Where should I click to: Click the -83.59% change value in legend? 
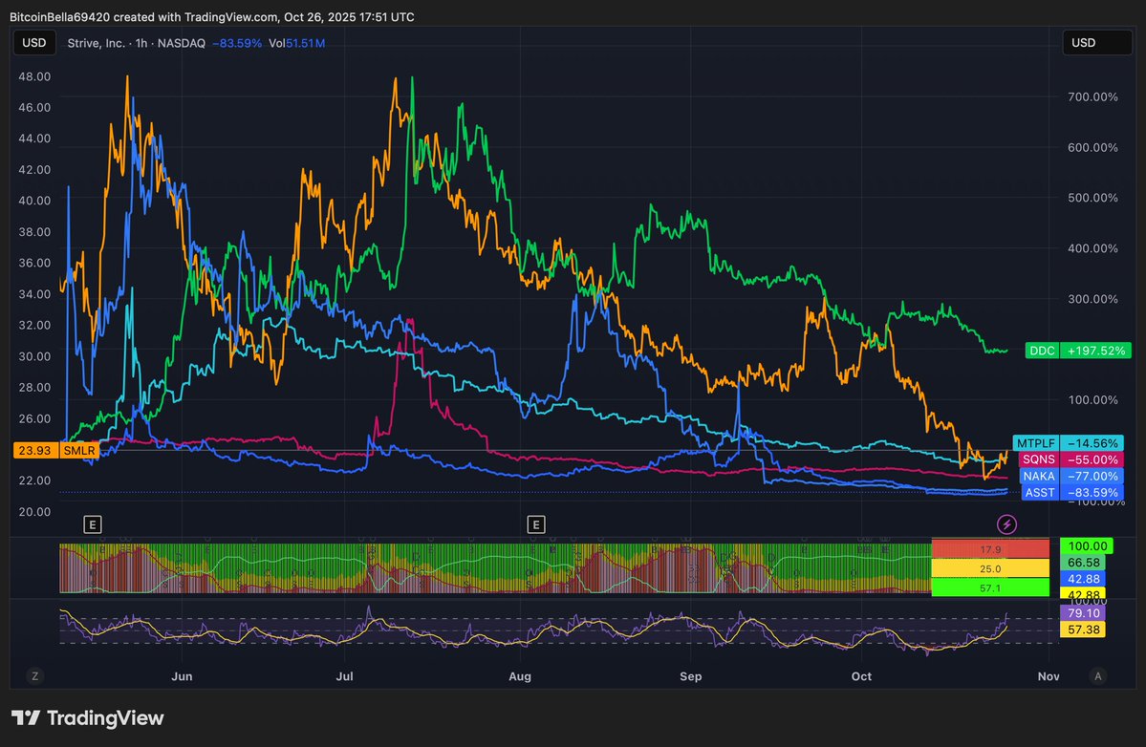point(237,43)
